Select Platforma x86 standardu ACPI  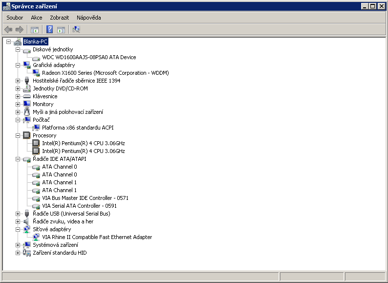(x=78, y=128)
